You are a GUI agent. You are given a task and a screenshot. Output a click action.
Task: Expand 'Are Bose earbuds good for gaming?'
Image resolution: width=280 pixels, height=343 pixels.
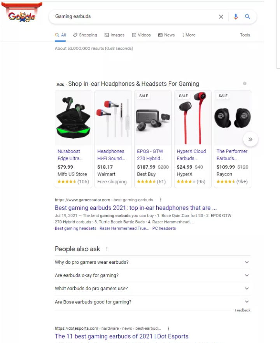pos(152,302)
